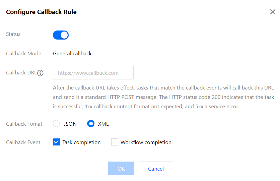280x181 pixels.
Task: Click the Cancel button
Action: tap(156, 169)
